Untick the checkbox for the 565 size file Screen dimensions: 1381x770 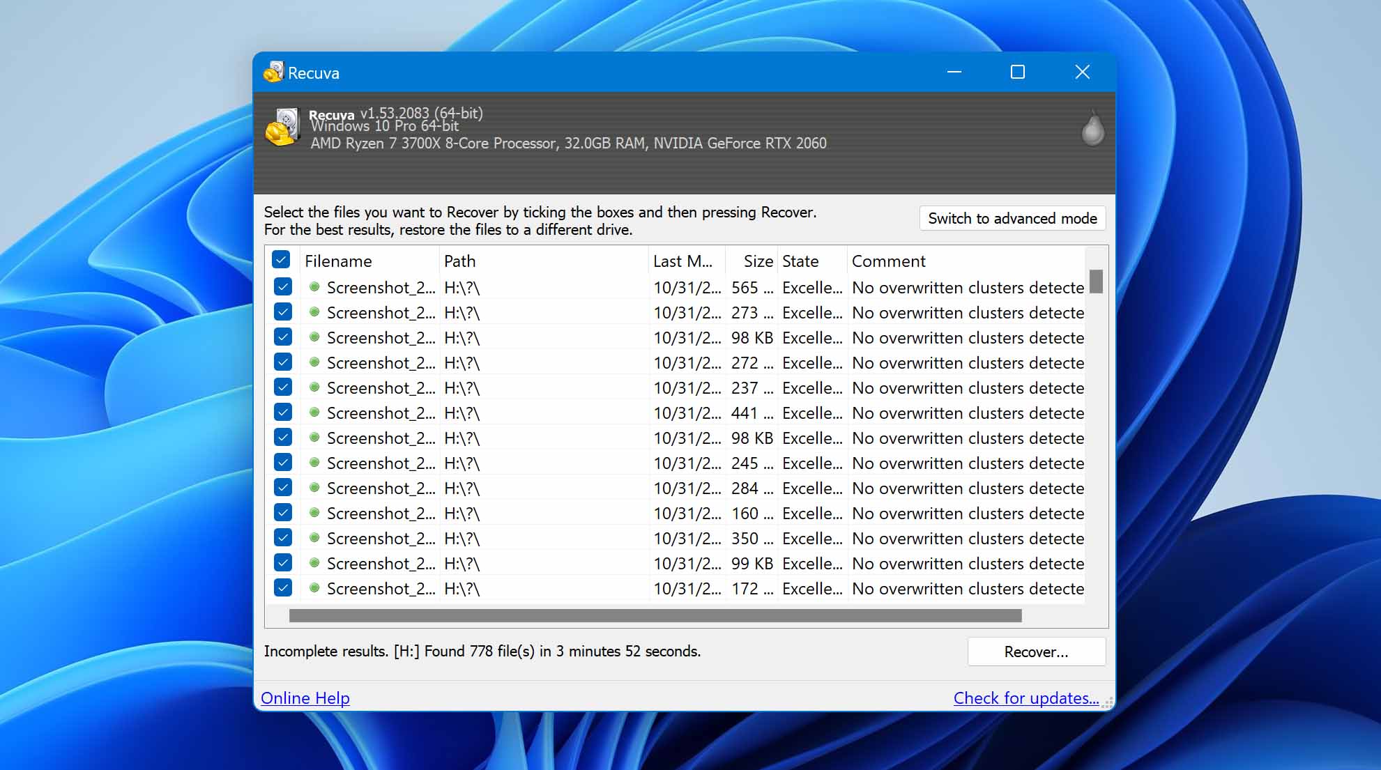click(282, 286)
